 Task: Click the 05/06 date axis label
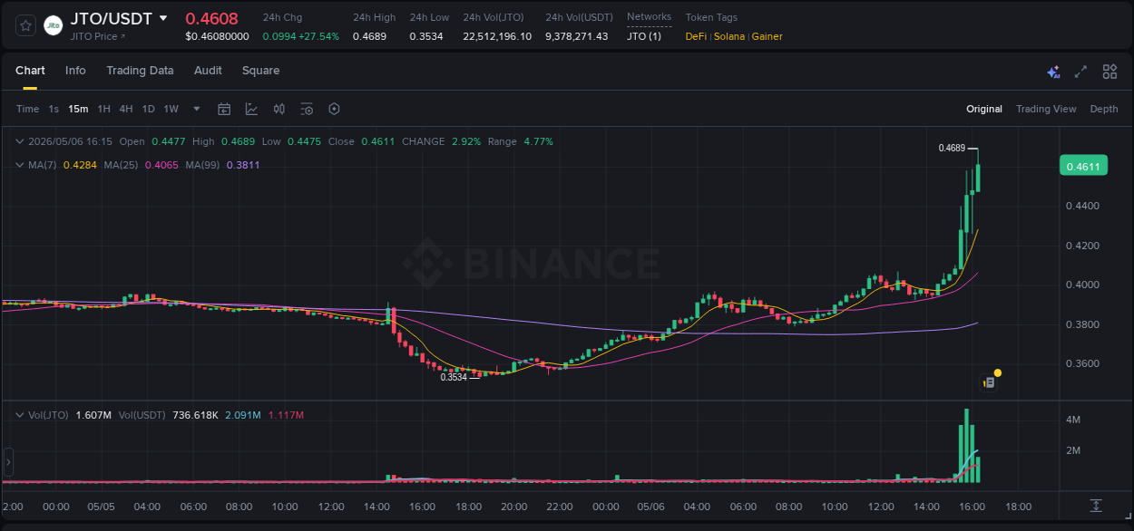click(x=651, y=506)
